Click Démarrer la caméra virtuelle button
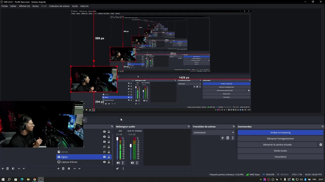The width and height of the screenshot is (325, 182). [x=277, y=145]
